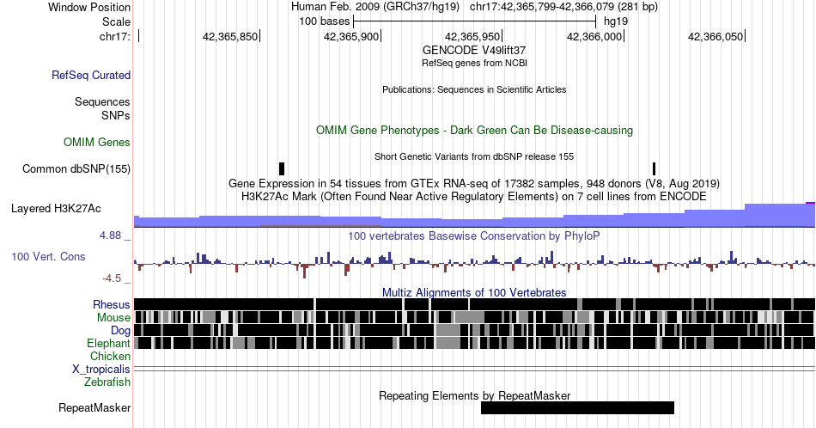Click the Repeating Elements by RepeatMasker title

point(474,395)
